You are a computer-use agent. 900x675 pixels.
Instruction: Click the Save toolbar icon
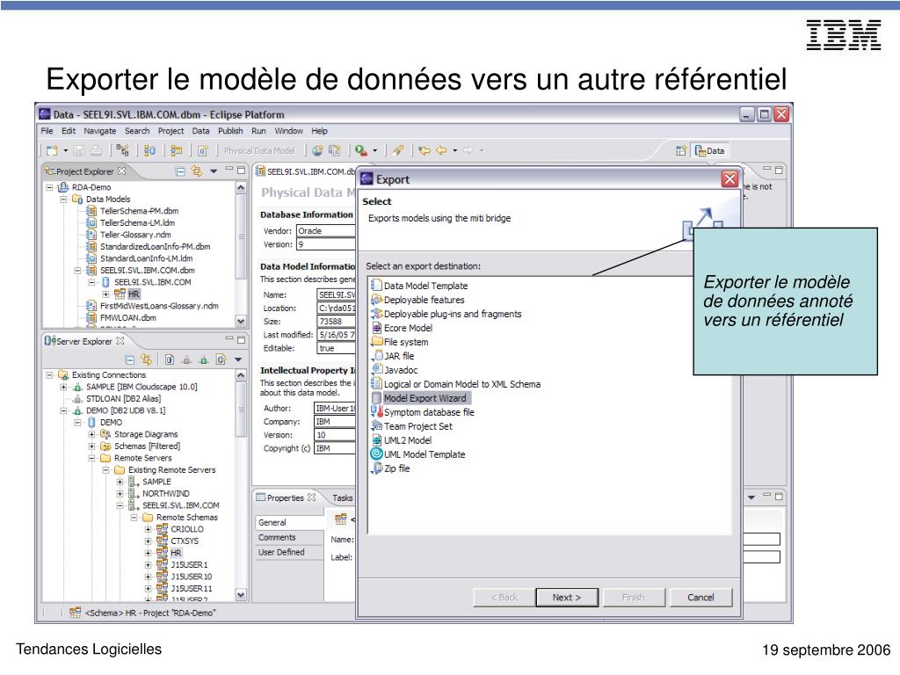click(x=79, y=150)
